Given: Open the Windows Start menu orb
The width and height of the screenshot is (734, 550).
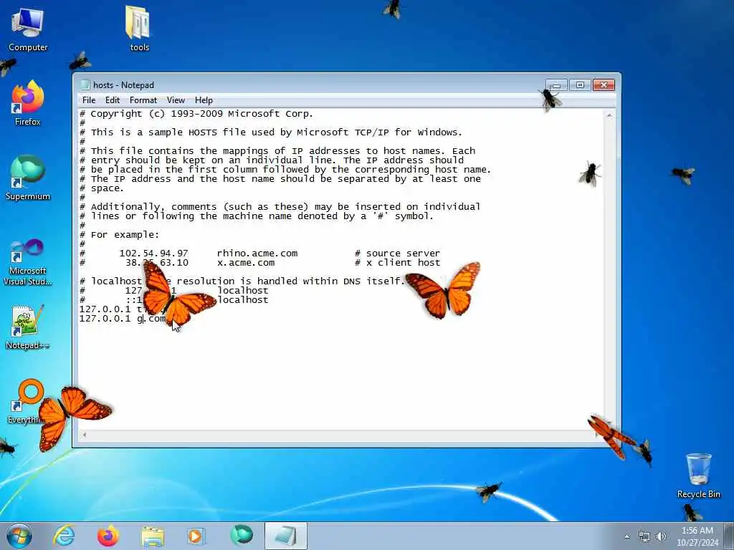Looking at the screenshot, I should (x=19, y=536).
